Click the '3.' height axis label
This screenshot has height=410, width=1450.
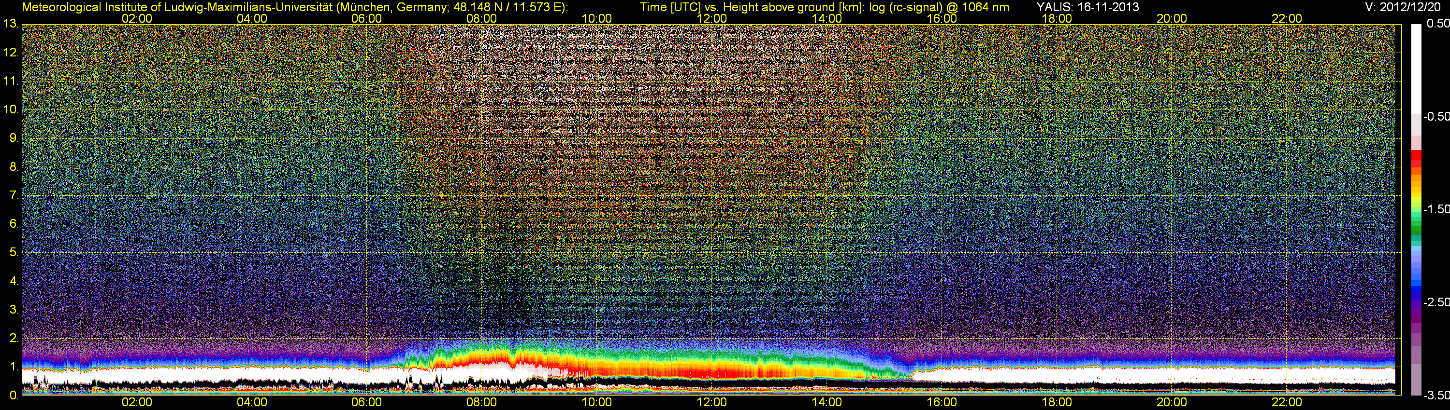(x=14, y=310)
